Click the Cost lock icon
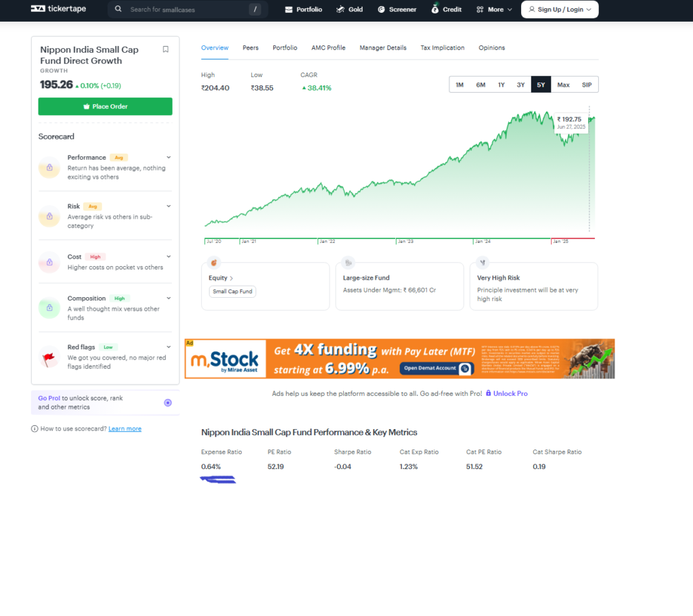This screenshot has width=693, height=616. tap(49, 262)
